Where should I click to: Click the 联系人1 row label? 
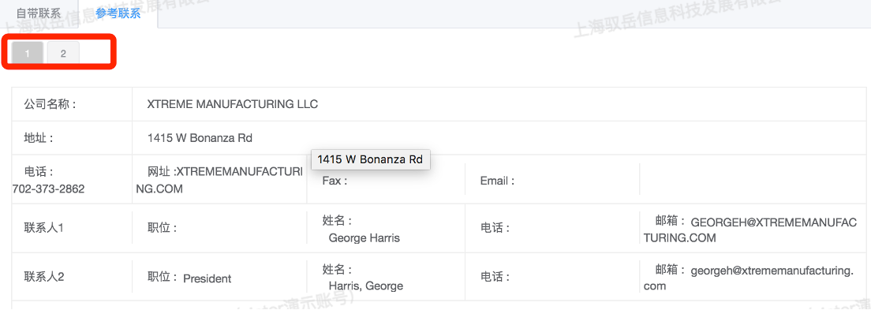pyautogui.click(x=44, y=228)
